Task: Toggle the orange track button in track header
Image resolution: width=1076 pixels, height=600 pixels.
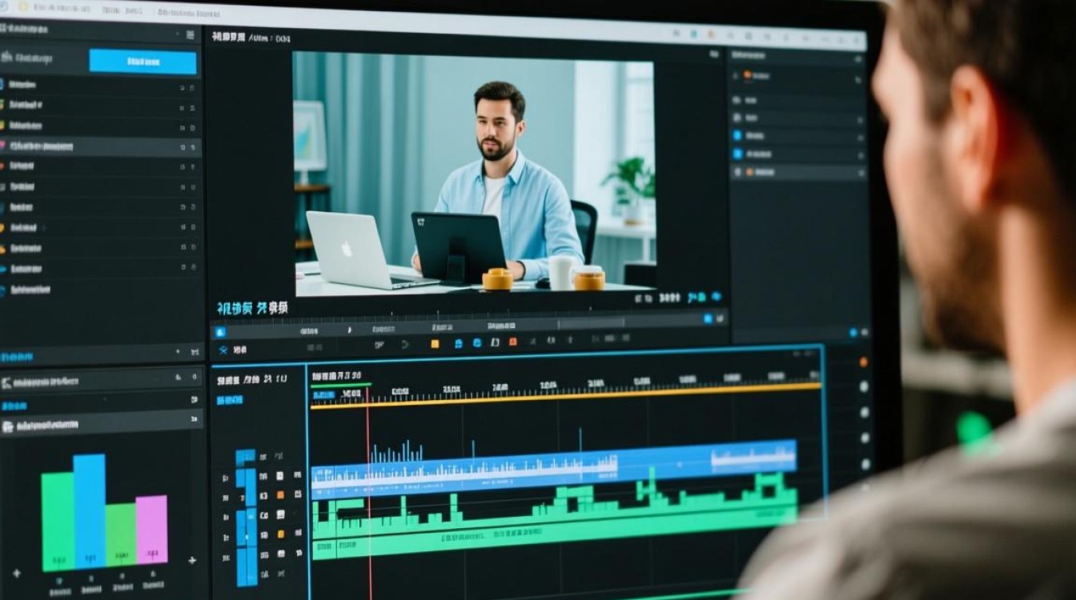Action: coord(280,495)
